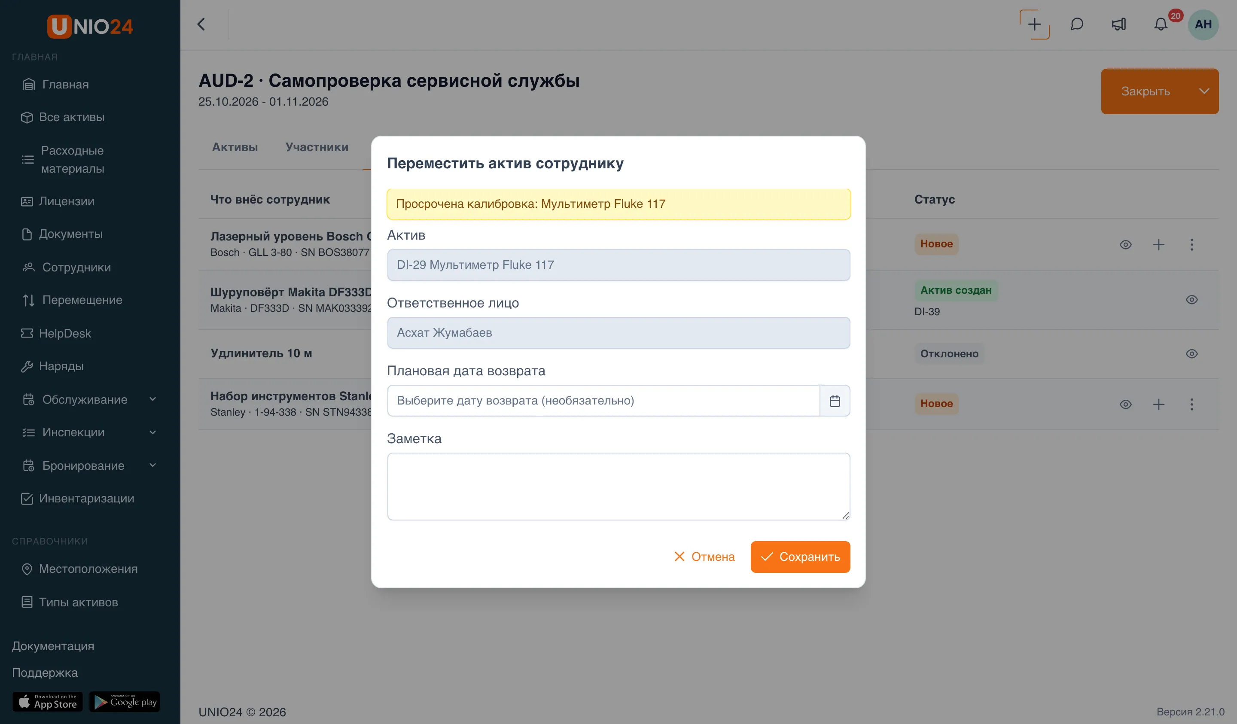Screen dimensions: 1237x724
Task: Open Инвентаризации in the sidebar
Action: coord(77,498)
